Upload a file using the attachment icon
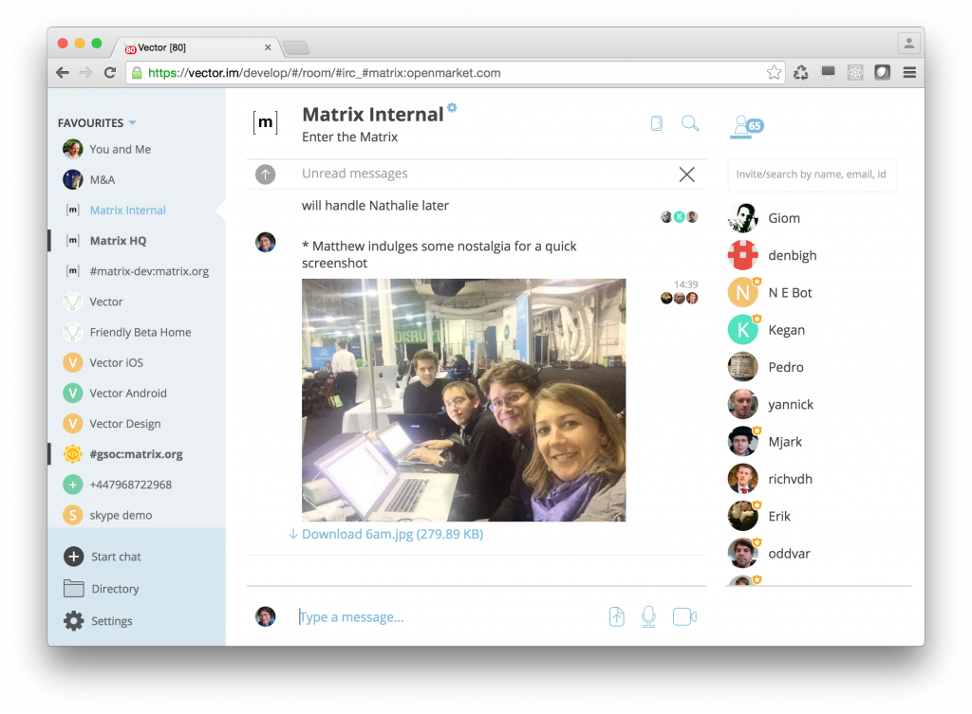Viewport: 972px width, 714px height. (616, 616)
